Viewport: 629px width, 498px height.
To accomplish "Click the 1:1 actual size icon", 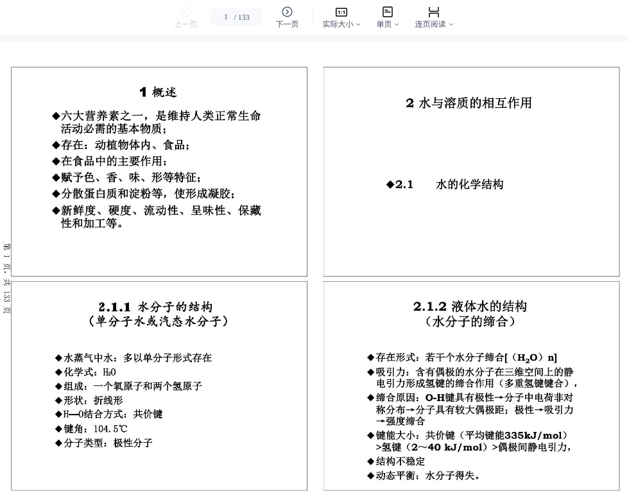I will coord(341,12).
